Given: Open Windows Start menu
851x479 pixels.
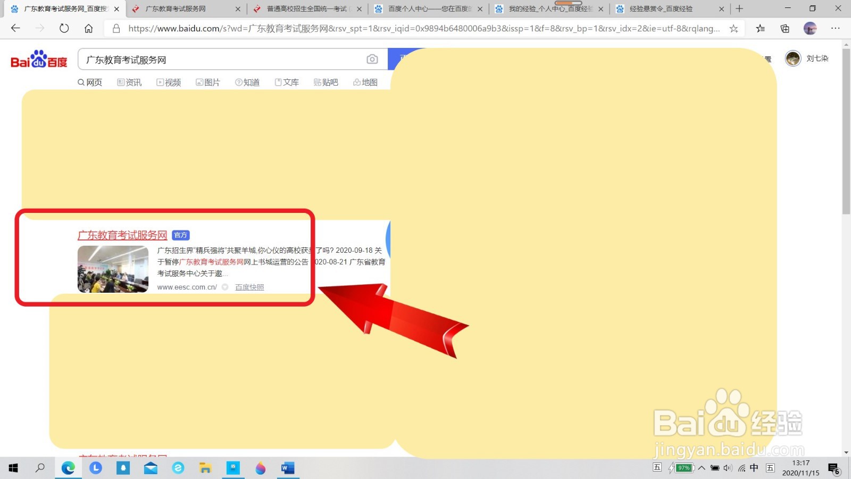Looking at the screenshot, I should 13,468.
